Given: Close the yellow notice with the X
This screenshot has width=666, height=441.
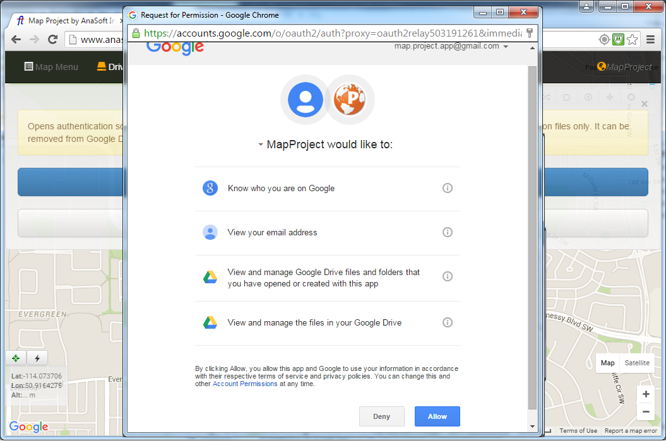Looking at the screenshot, I should click(645, 104).
